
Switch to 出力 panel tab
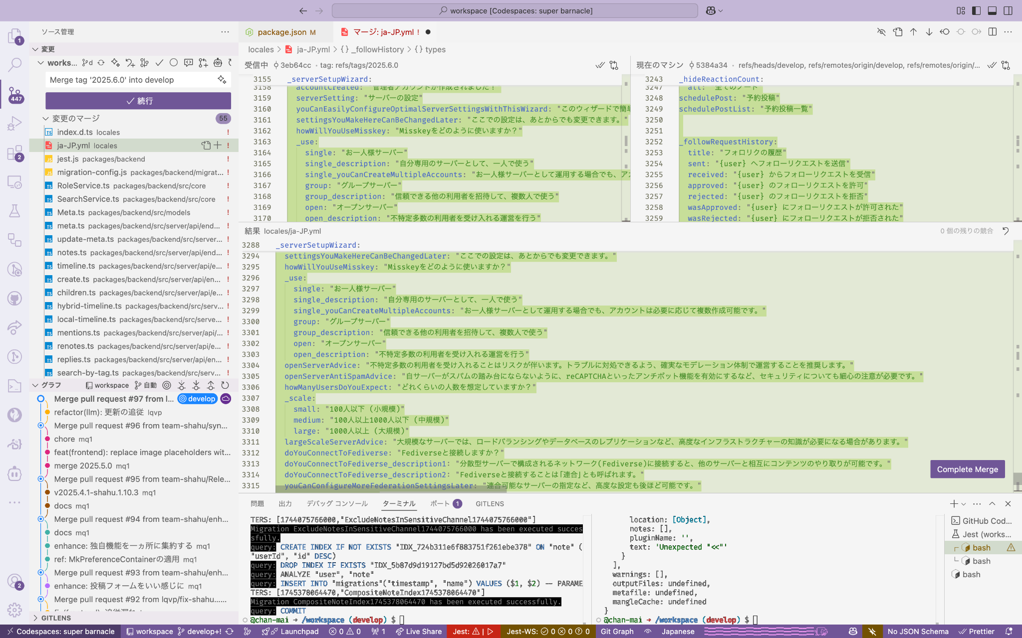tap(285, 504)
